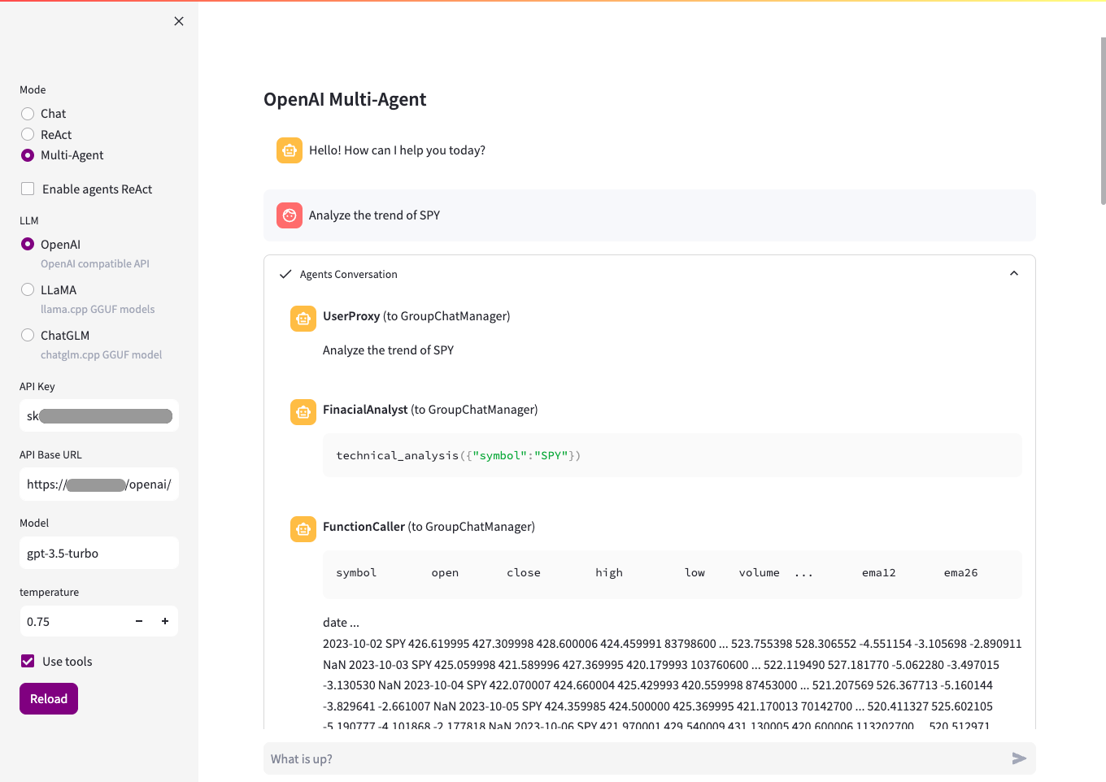The height and width of the screenshot is (782, 1106).
Task: Collapse the Agents Conversation expander chevron
Action: pos(1014,274)
